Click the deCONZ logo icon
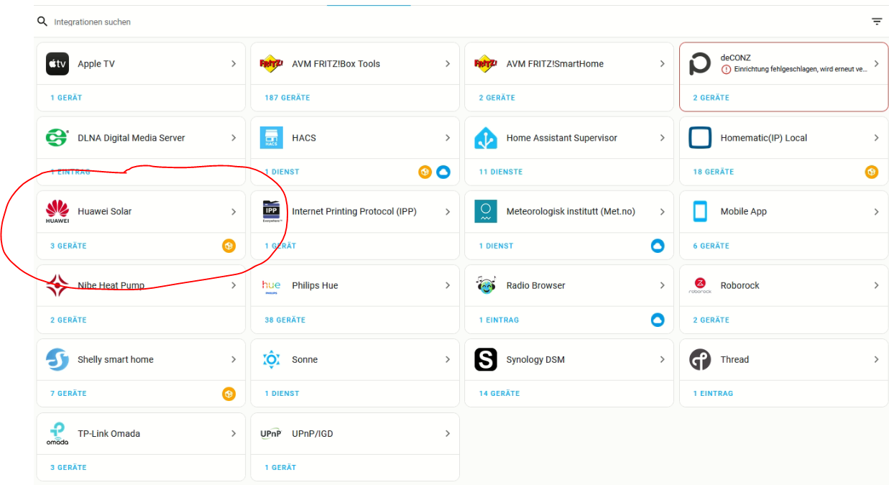Screen dimensions: 889x485 click(x=700, y=64)
